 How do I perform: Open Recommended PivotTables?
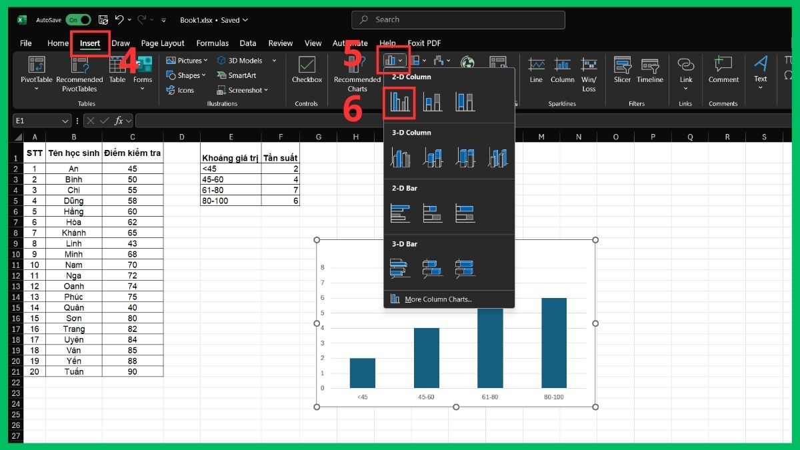pos(79,73)
